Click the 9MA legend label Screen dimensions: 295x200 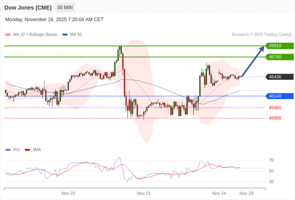pos(37,150)
